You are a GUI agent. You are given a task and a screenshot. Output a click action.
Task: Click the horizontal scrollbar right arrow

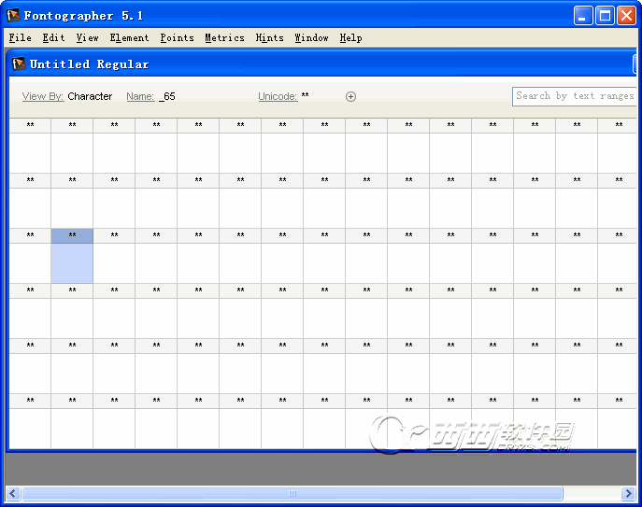point(628,493)
